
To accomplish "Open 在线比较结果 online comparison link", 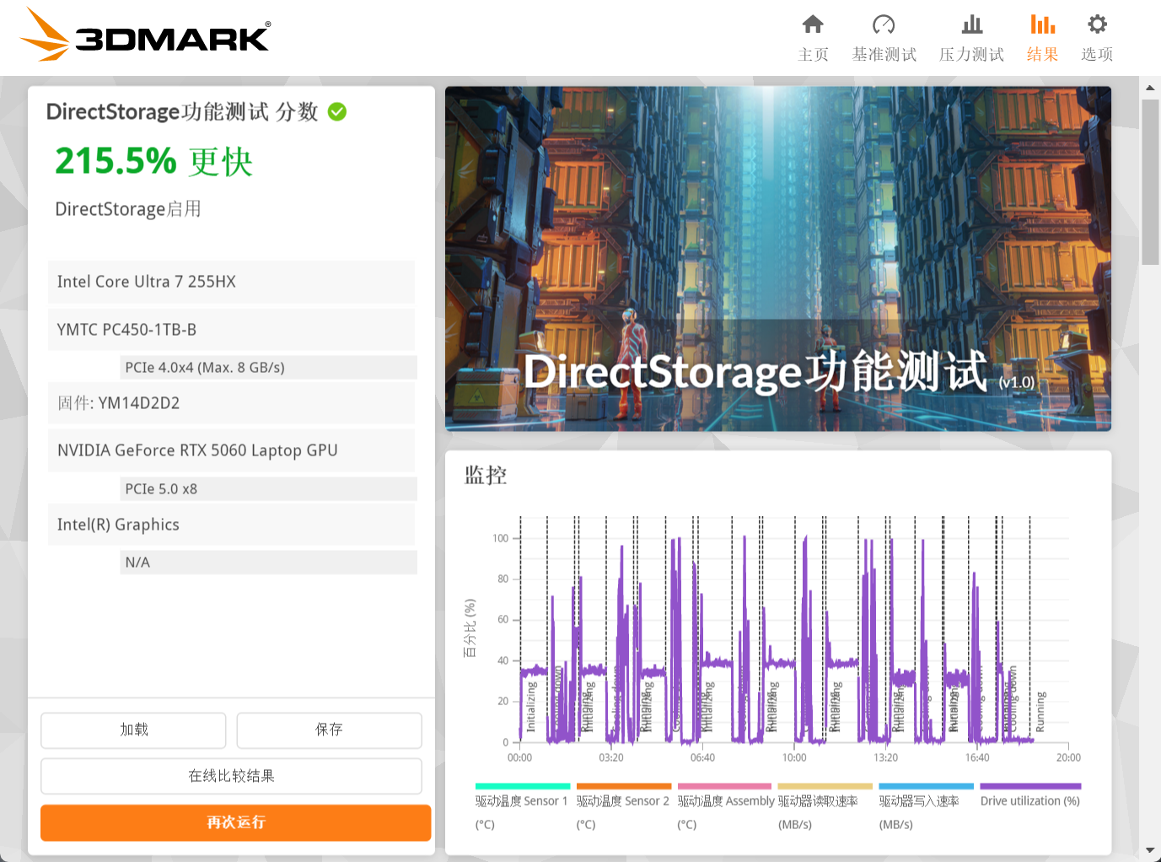I will 231,775.
